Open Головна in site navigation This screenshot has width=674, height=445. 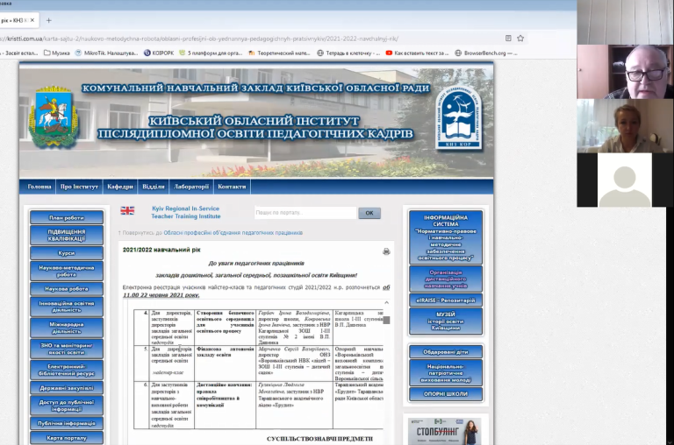[39, 187]
